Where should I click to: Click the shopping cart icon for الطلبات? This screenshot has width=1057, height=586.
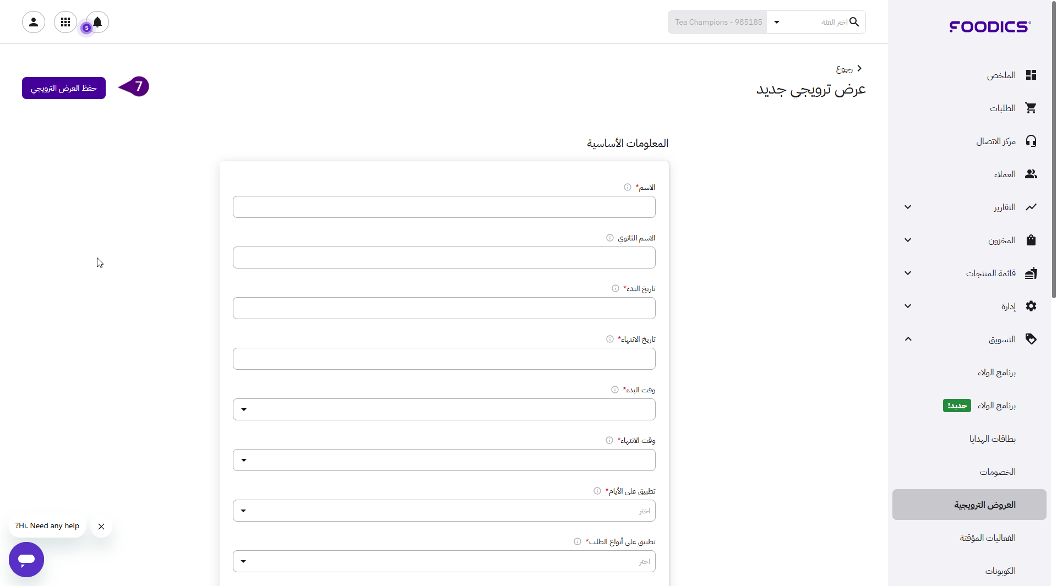(x=1031, y=108)
